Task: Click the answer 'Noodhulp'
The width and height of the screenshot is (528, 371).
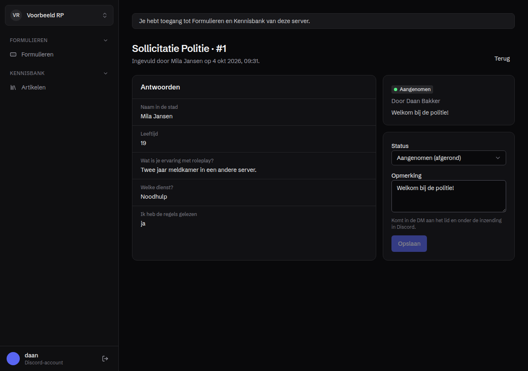Action: pos(154,197)
